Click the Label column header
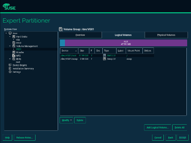The width and height of the screenshot is (191, 143). [x=121, y=51]
